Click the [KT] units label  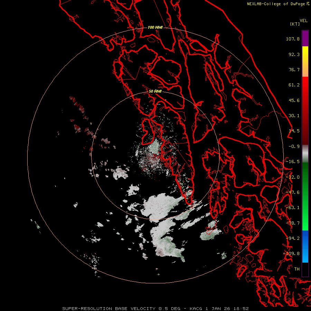[x=295, y=24]
